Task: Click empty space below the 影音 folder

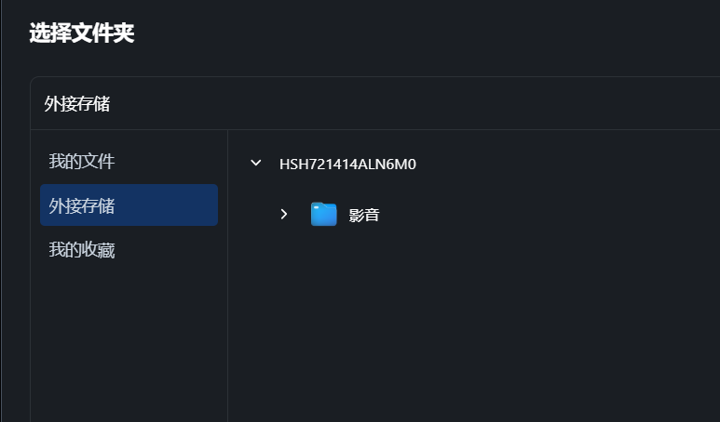Action: click(x=466, y=316)
